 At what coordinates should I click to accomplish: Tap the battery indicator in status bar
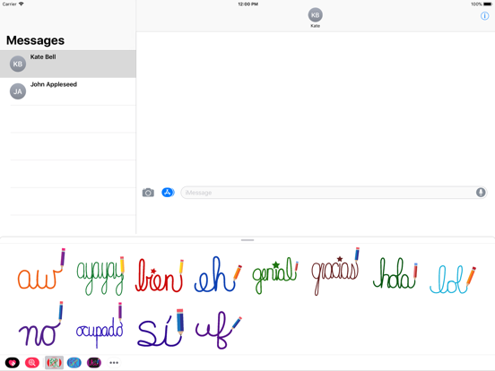pos(488,4)
